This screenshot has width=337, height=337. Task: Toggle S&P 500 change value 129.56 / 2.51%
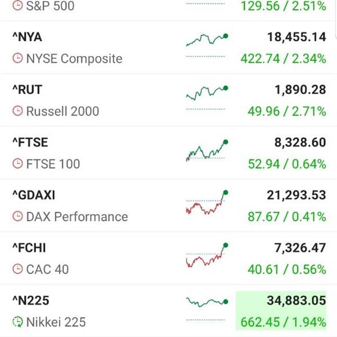pos(284,6)
